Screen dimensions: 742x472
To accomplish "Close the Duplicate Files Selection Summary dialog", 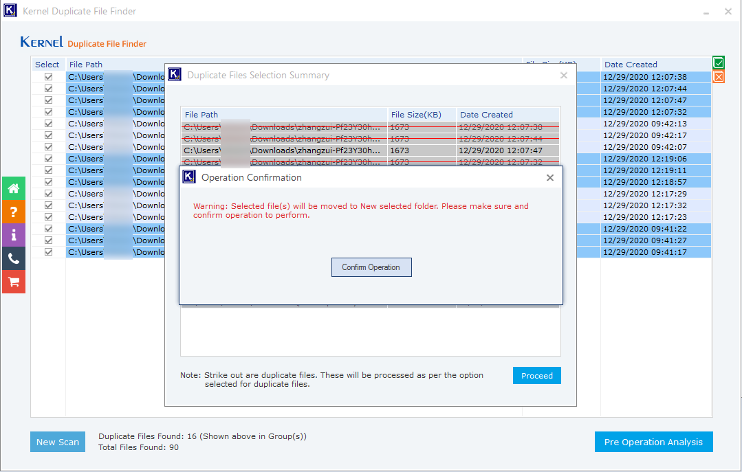I will click(564, 75).
